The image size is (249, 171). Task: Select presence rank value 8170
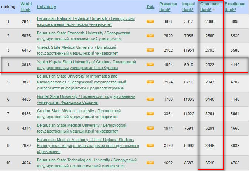click(x=168, y=146)
